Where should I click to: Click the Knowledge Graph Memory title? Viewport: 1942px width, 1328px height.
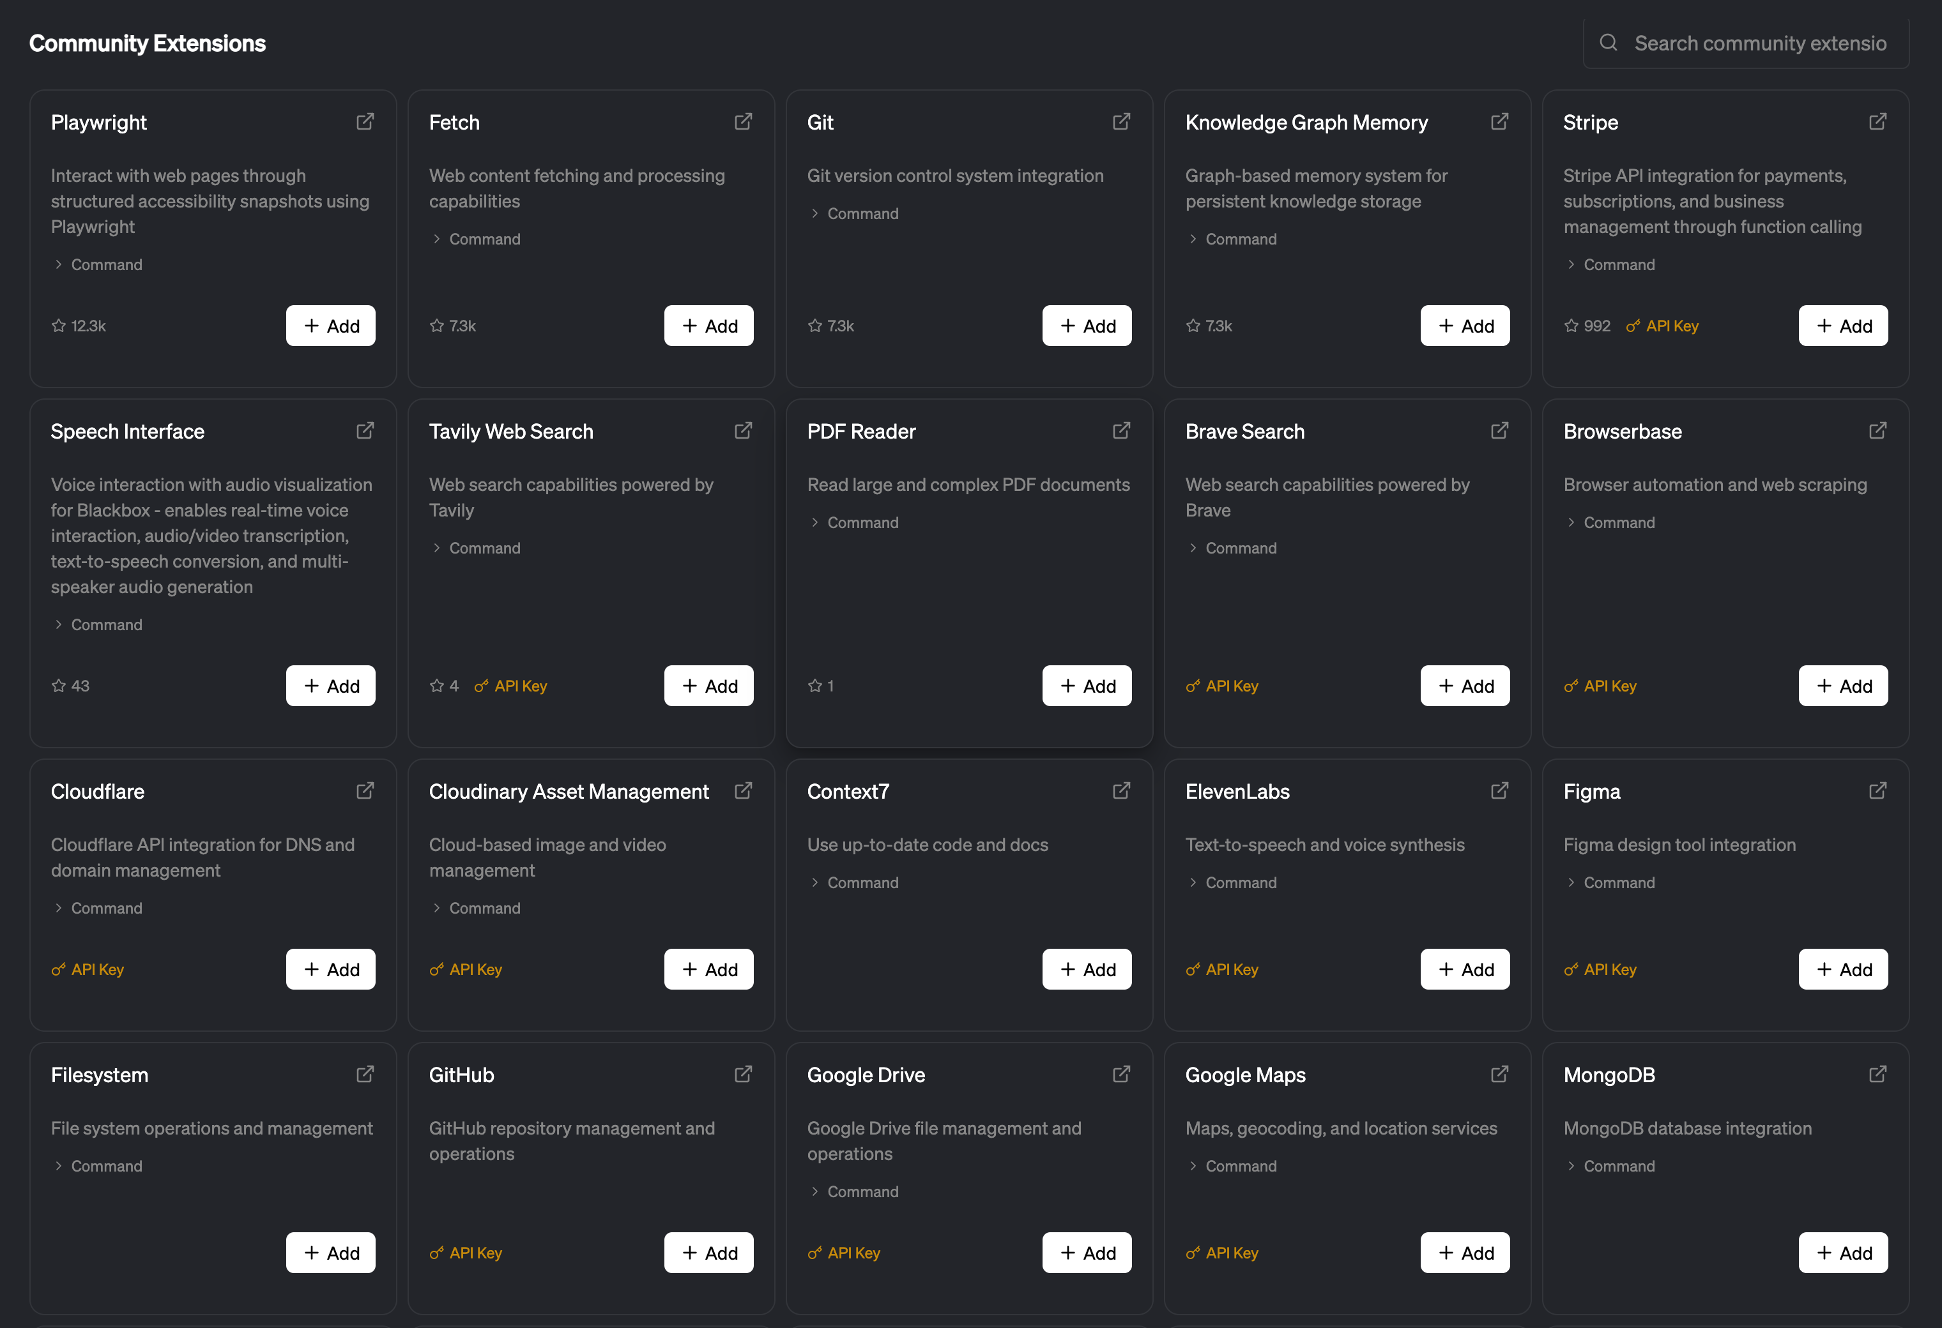point(1306,122)
